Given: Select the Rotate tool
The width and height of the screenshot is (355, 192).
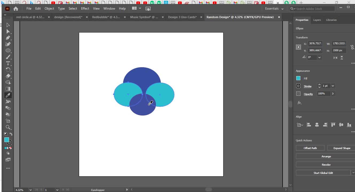Looking at the screenshot, I should tap(8, 70).
